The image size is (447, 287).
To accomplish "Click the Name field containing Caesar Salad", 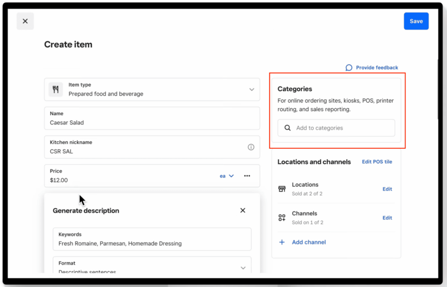I will pos(148,123).
